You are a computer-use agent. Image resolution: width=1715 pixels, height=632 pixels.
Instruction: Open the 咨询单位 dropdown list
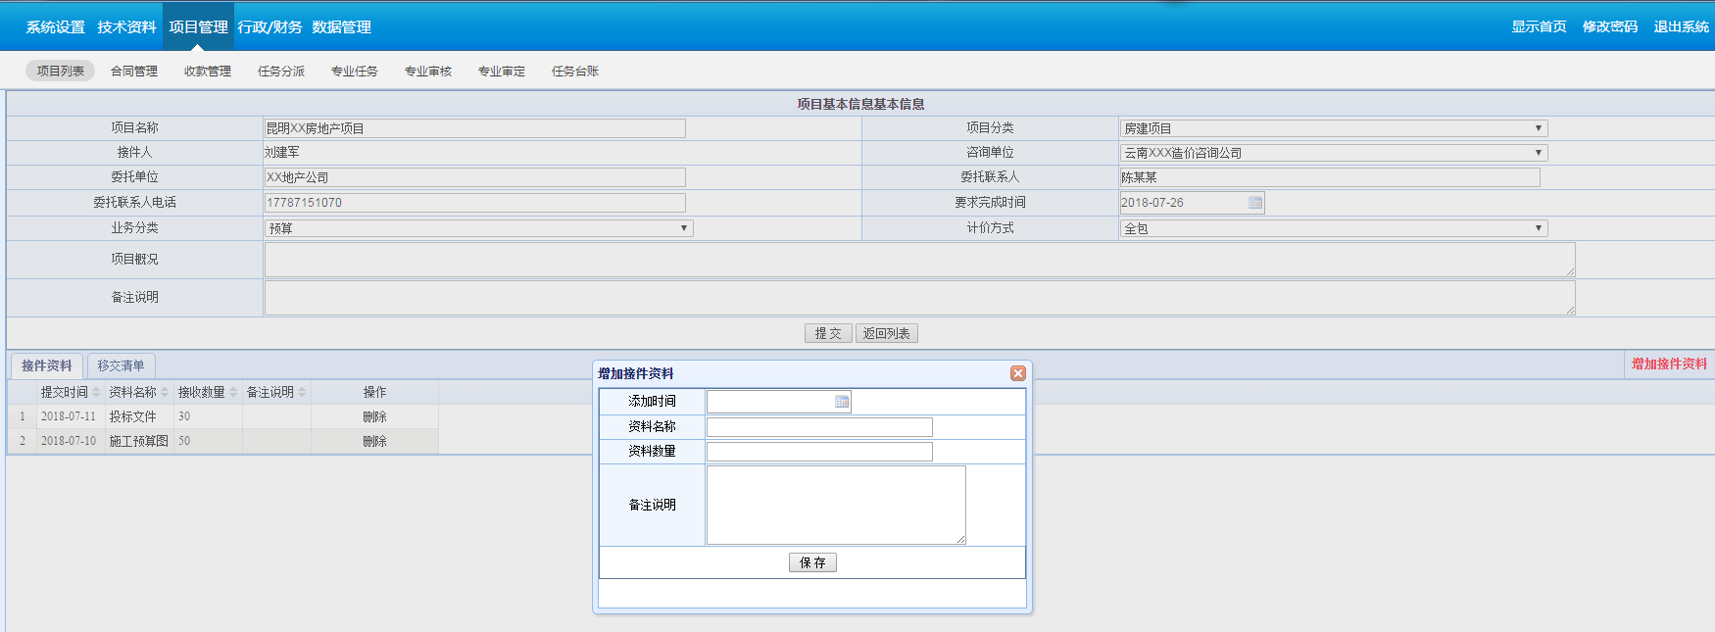[x=1538, y=153]
